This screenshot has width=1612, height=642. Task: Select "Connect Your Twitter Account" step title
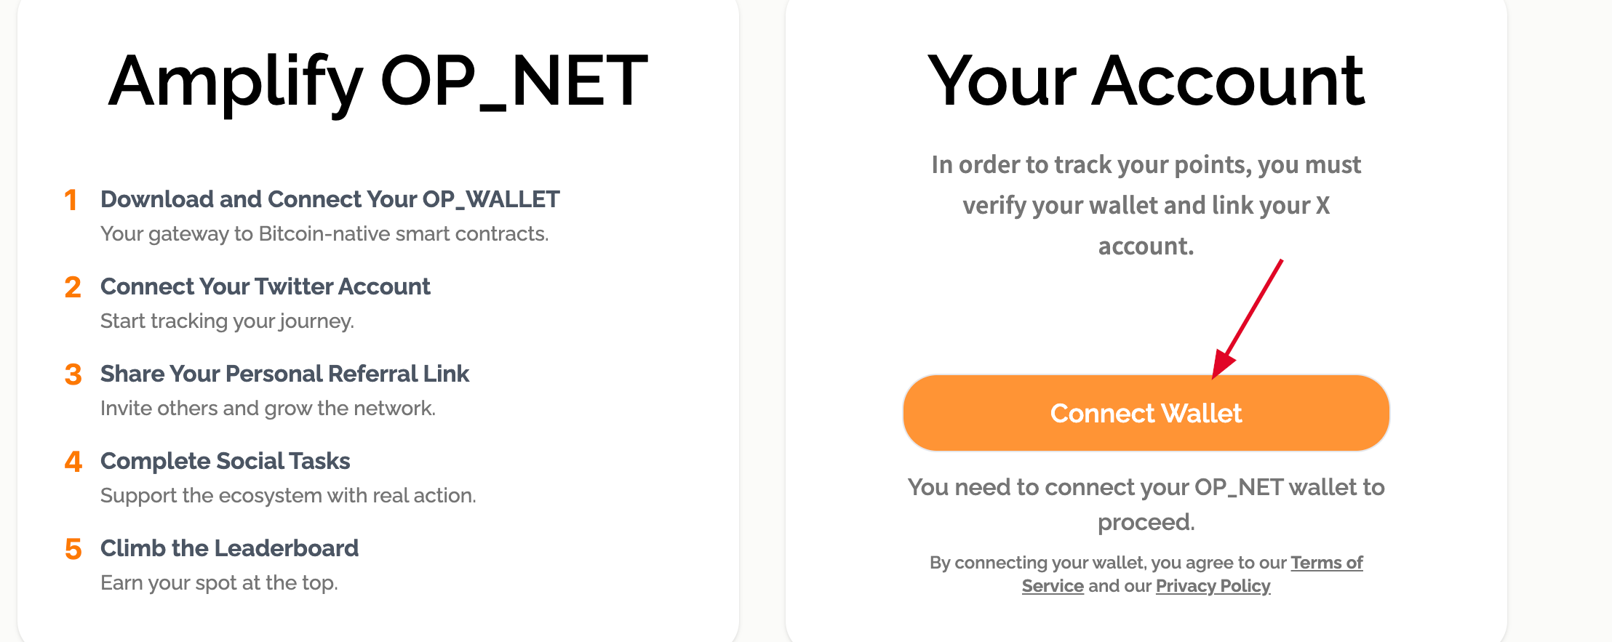point(265,286)
